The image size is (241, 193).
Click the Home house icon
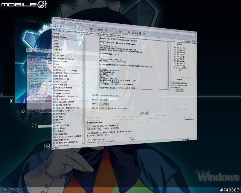(x=82, y=28)
